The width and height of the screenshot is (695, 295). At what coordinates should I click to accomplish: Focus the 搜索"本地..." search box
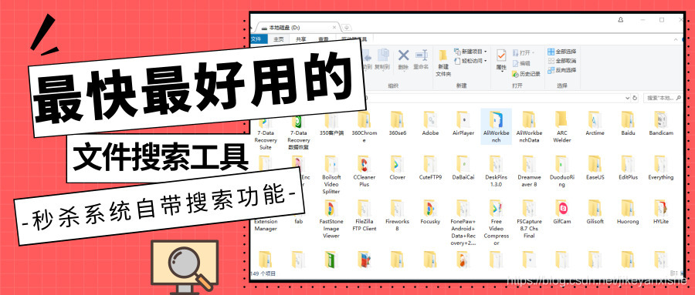tap(663, 97)
